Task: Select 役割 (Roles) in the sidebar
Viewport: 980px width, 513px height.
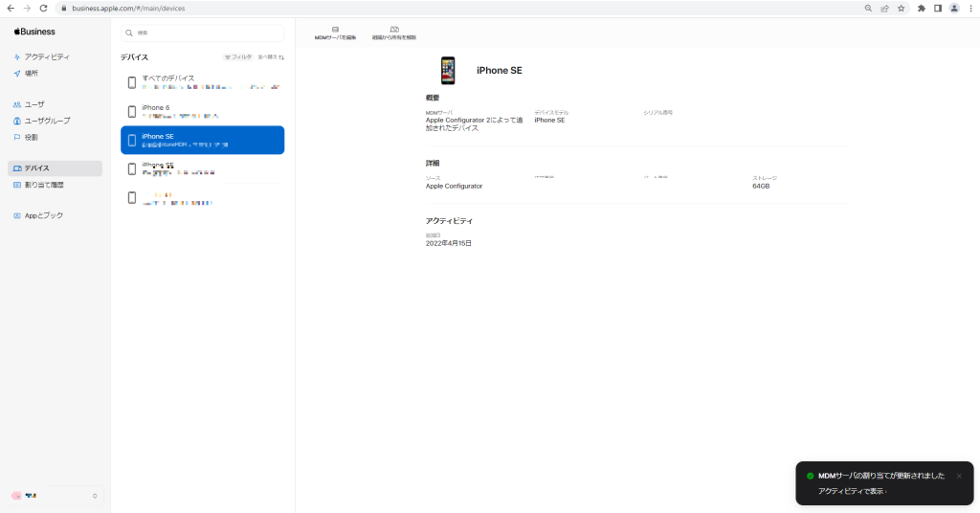Action: (32, 137)
